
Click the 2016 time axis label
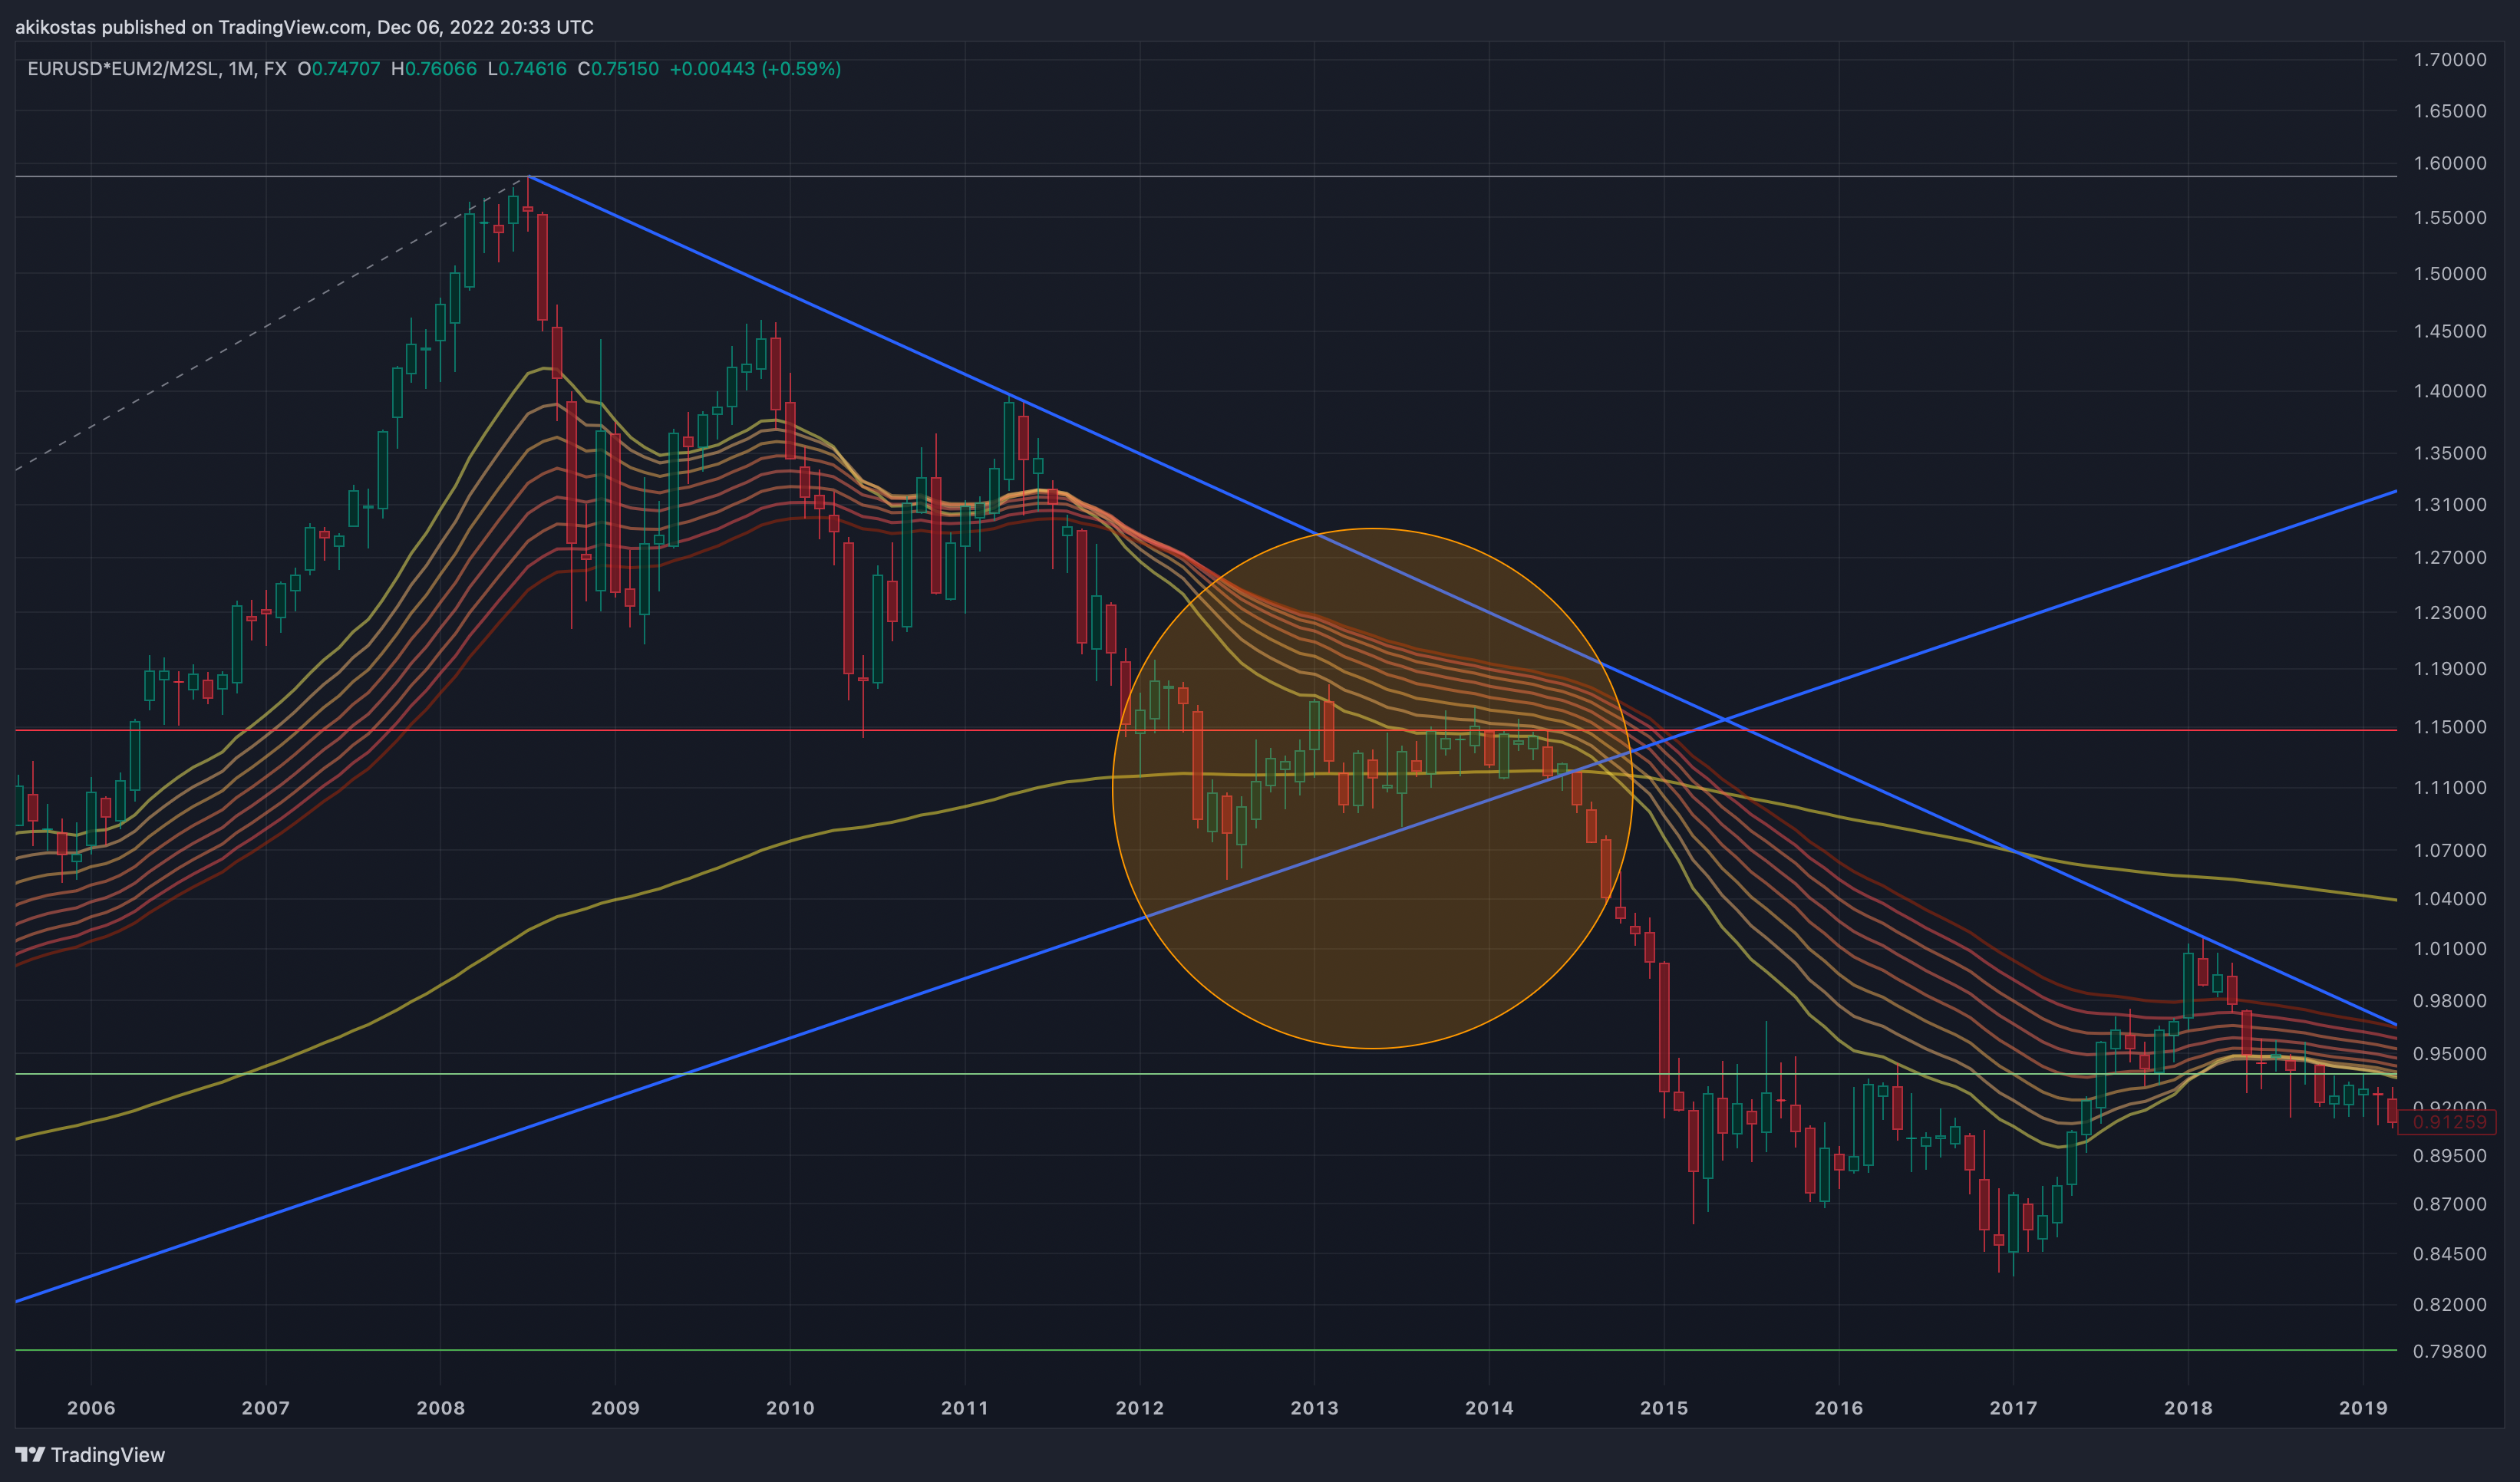click(x=1839, y=1408)
